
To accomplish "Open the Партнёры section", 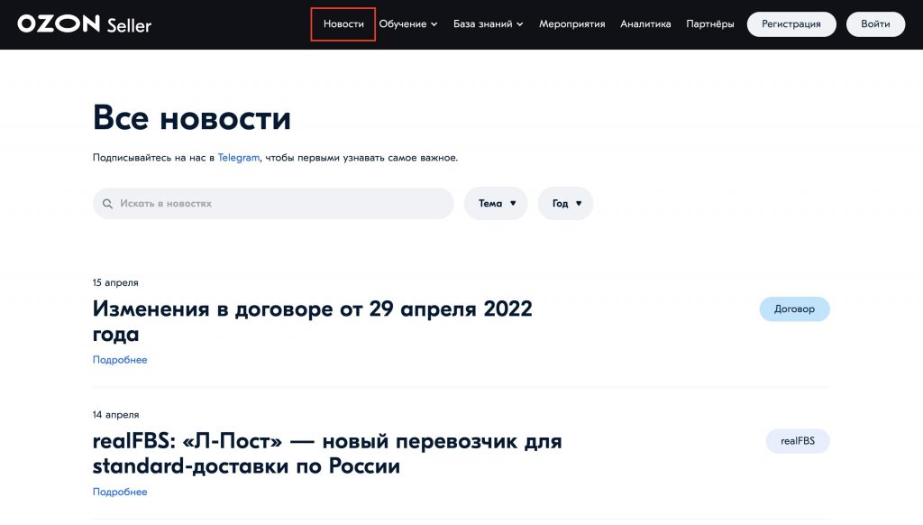I will [710, 24].
